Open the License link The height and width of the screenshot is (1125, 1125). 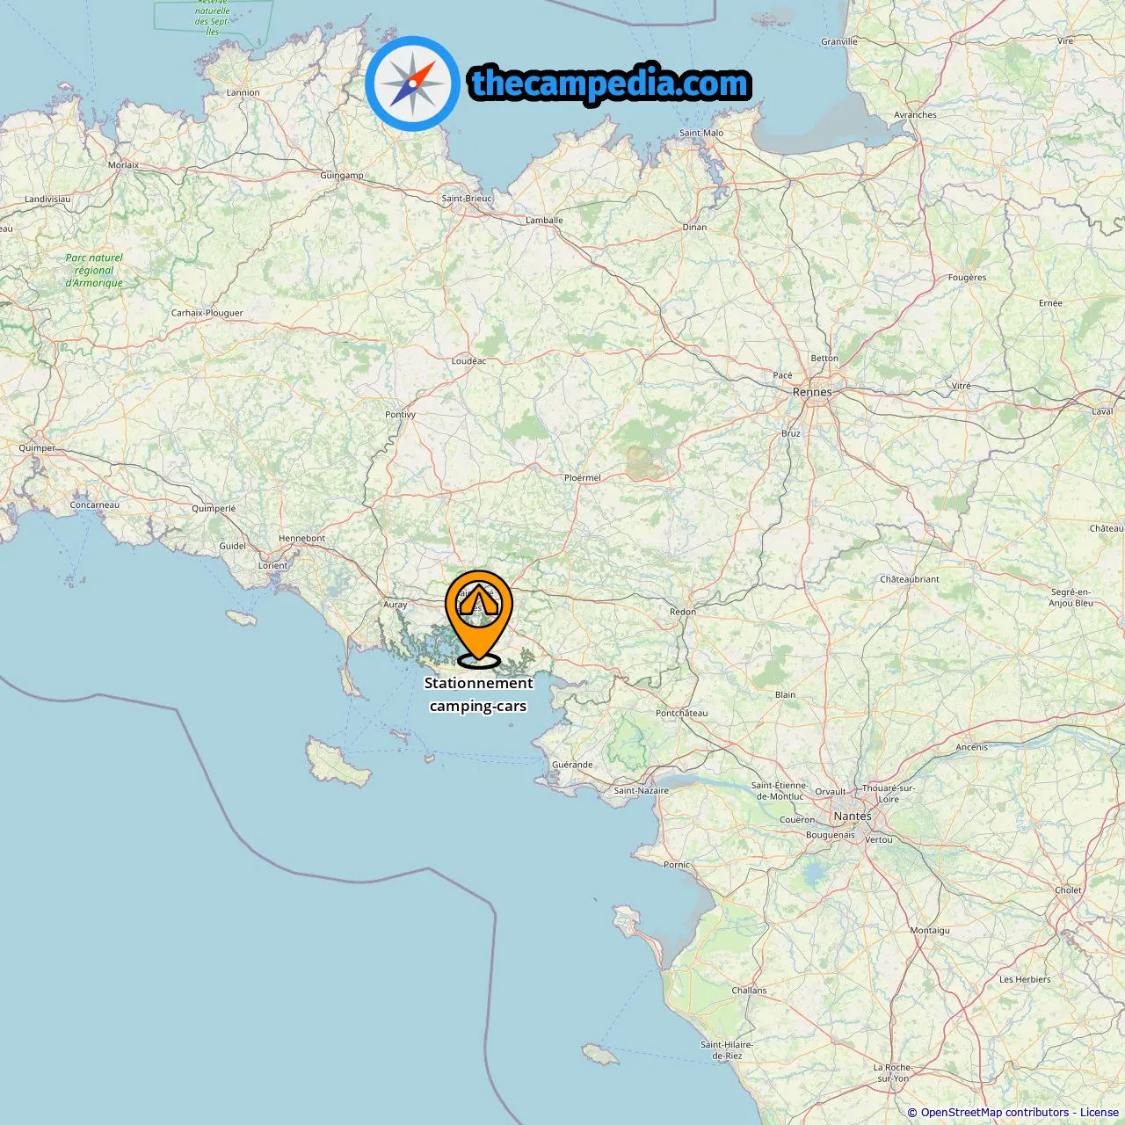1100,1112
